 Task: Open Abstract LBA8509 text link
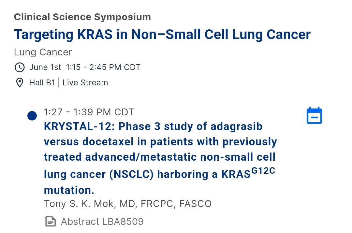(102, 222)
